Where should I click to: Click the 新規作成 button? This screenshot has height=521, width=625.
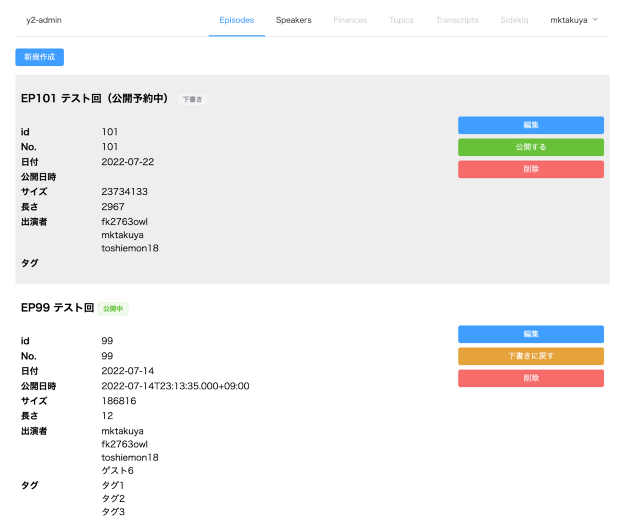point(39,57)
